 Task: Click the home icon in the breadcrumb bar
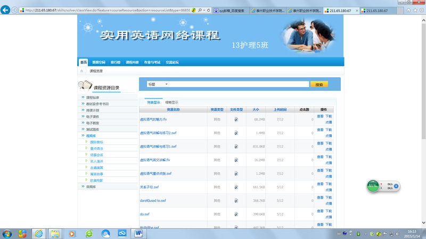(x=81, y=71)
